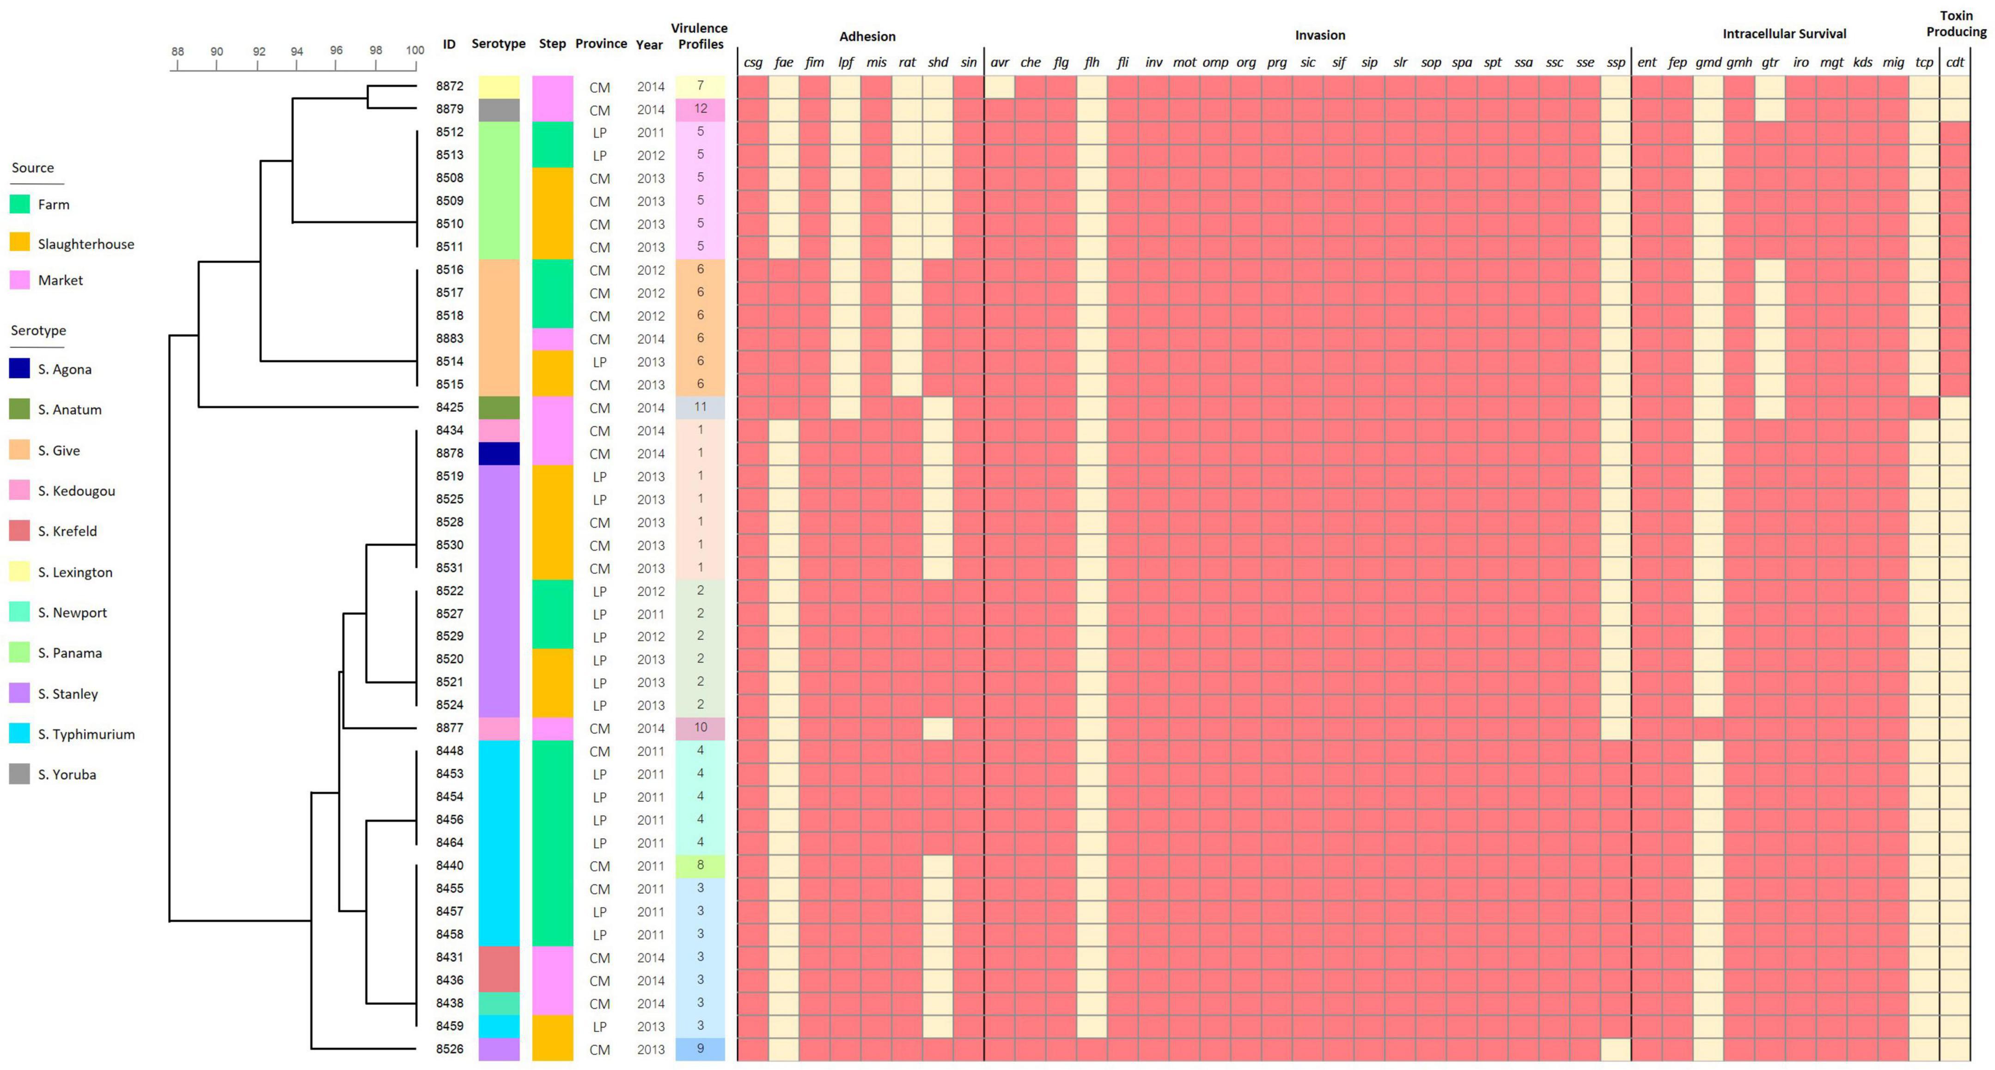Select the S. Panama light green swatch

(19, 652)
